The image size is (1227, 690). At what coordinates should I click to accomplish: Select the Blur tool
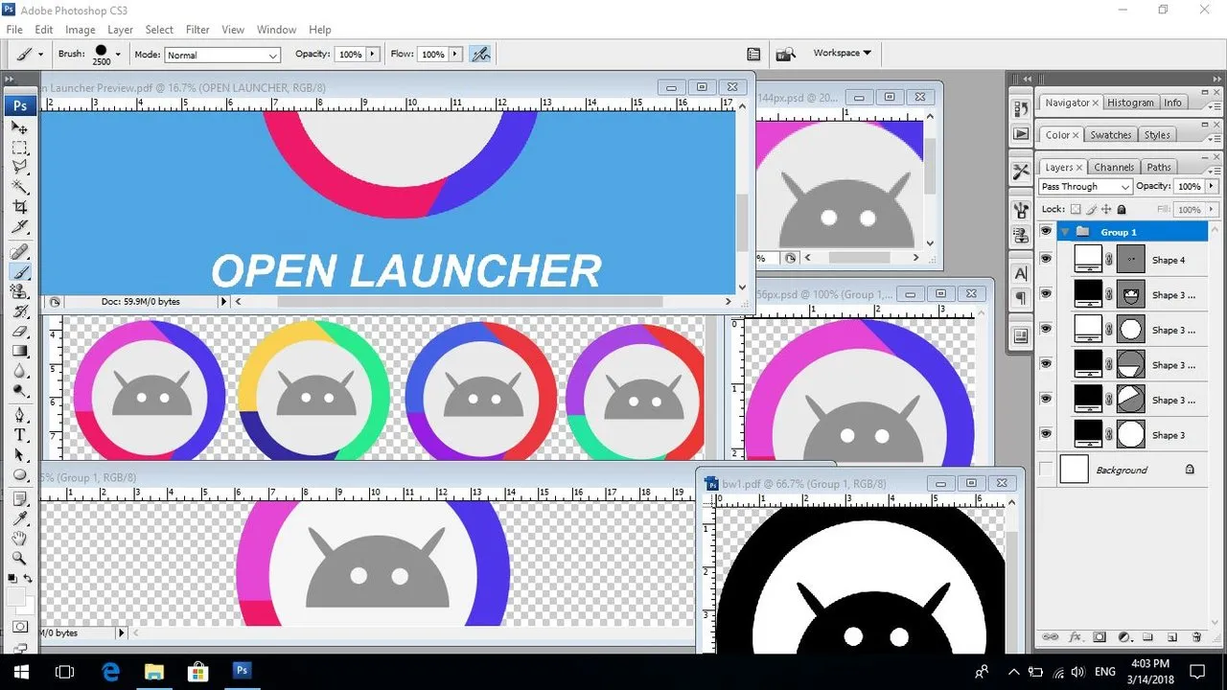pyautogui.click(x=19, y=371)
